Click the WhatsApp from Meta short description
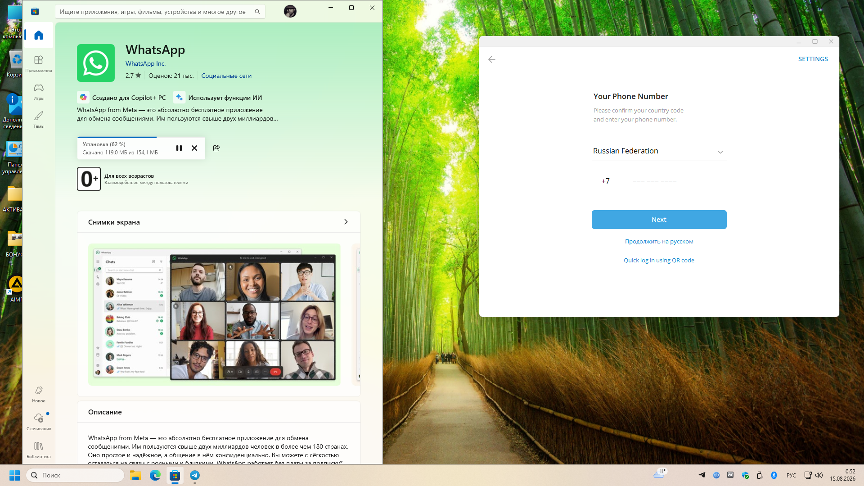This screenshot has width=864, height=486. [177, 114]
